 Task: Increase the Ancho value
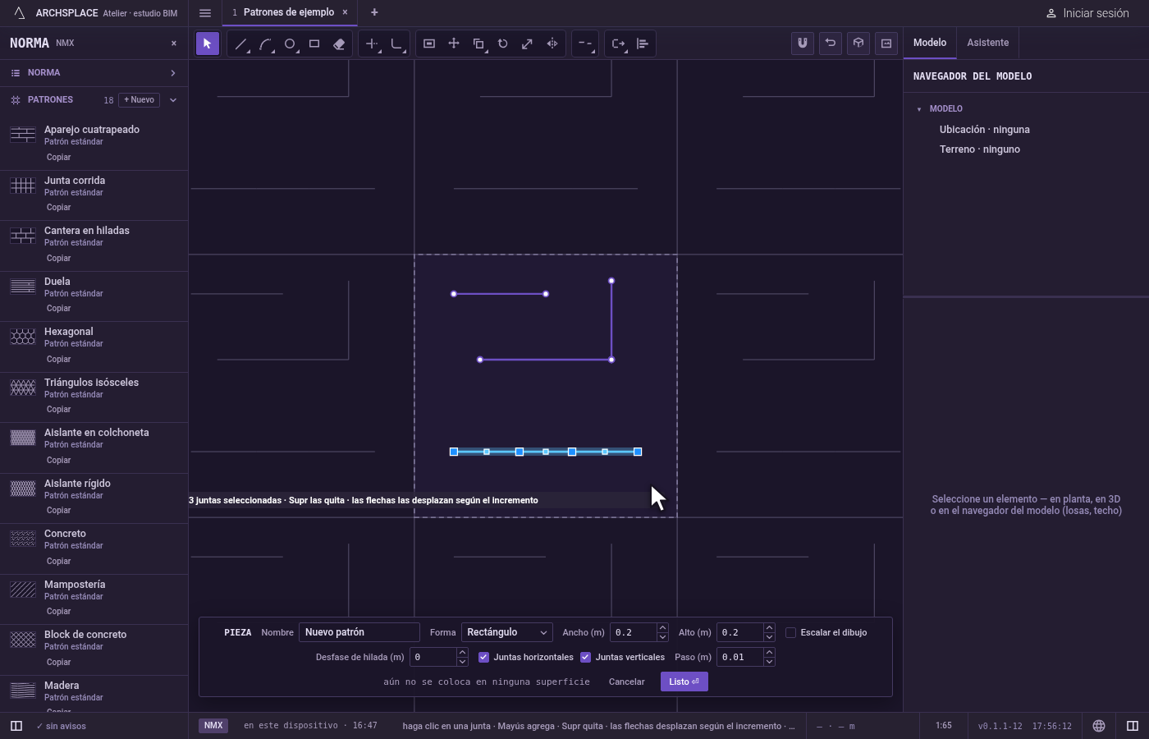pyautogui.click(x=663, y=628)
